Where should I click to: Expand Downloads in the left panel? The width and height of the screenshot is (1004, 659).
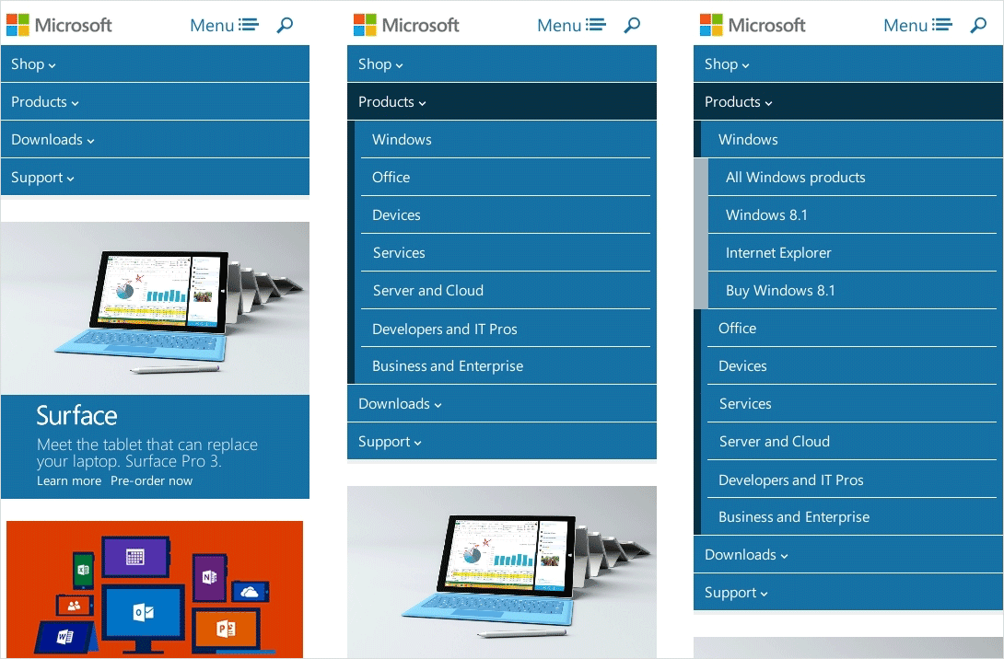click(x=155, y=140)
